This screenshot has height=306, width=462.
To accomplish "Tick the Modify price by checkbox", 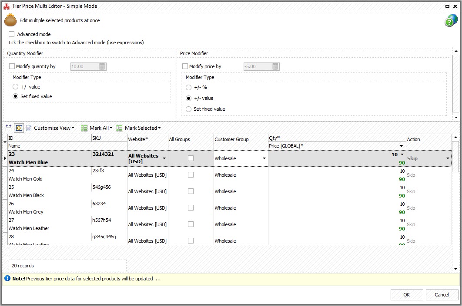I will pyautogui.click(x=185, y=66).
